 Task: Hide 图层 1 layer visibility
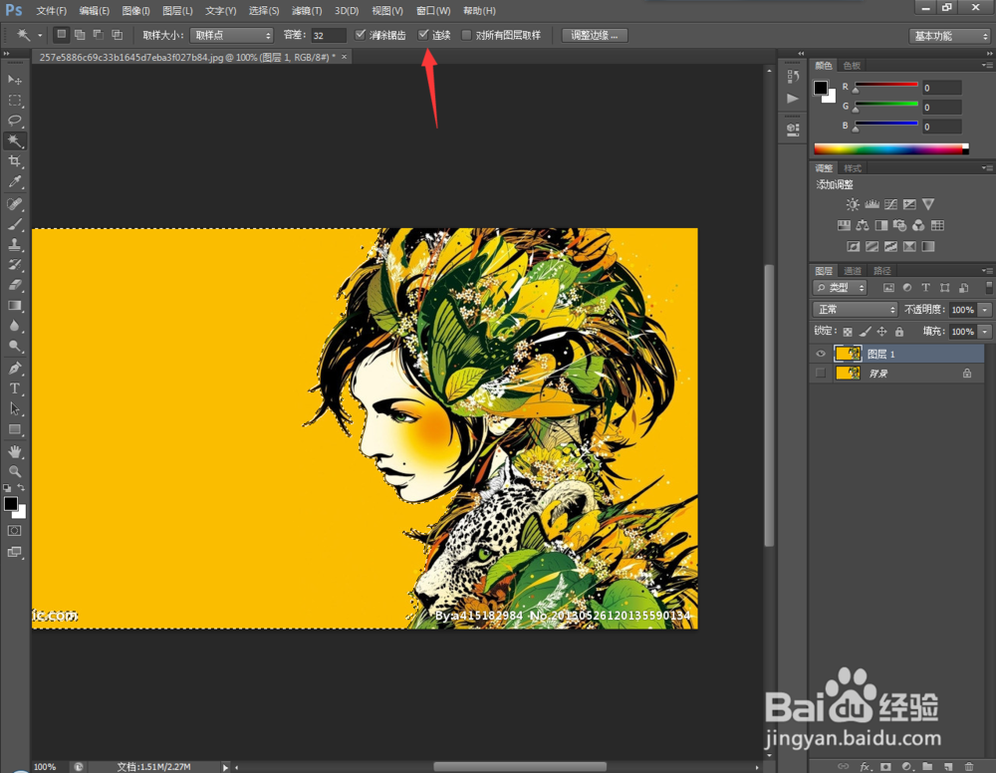point(821,354)
